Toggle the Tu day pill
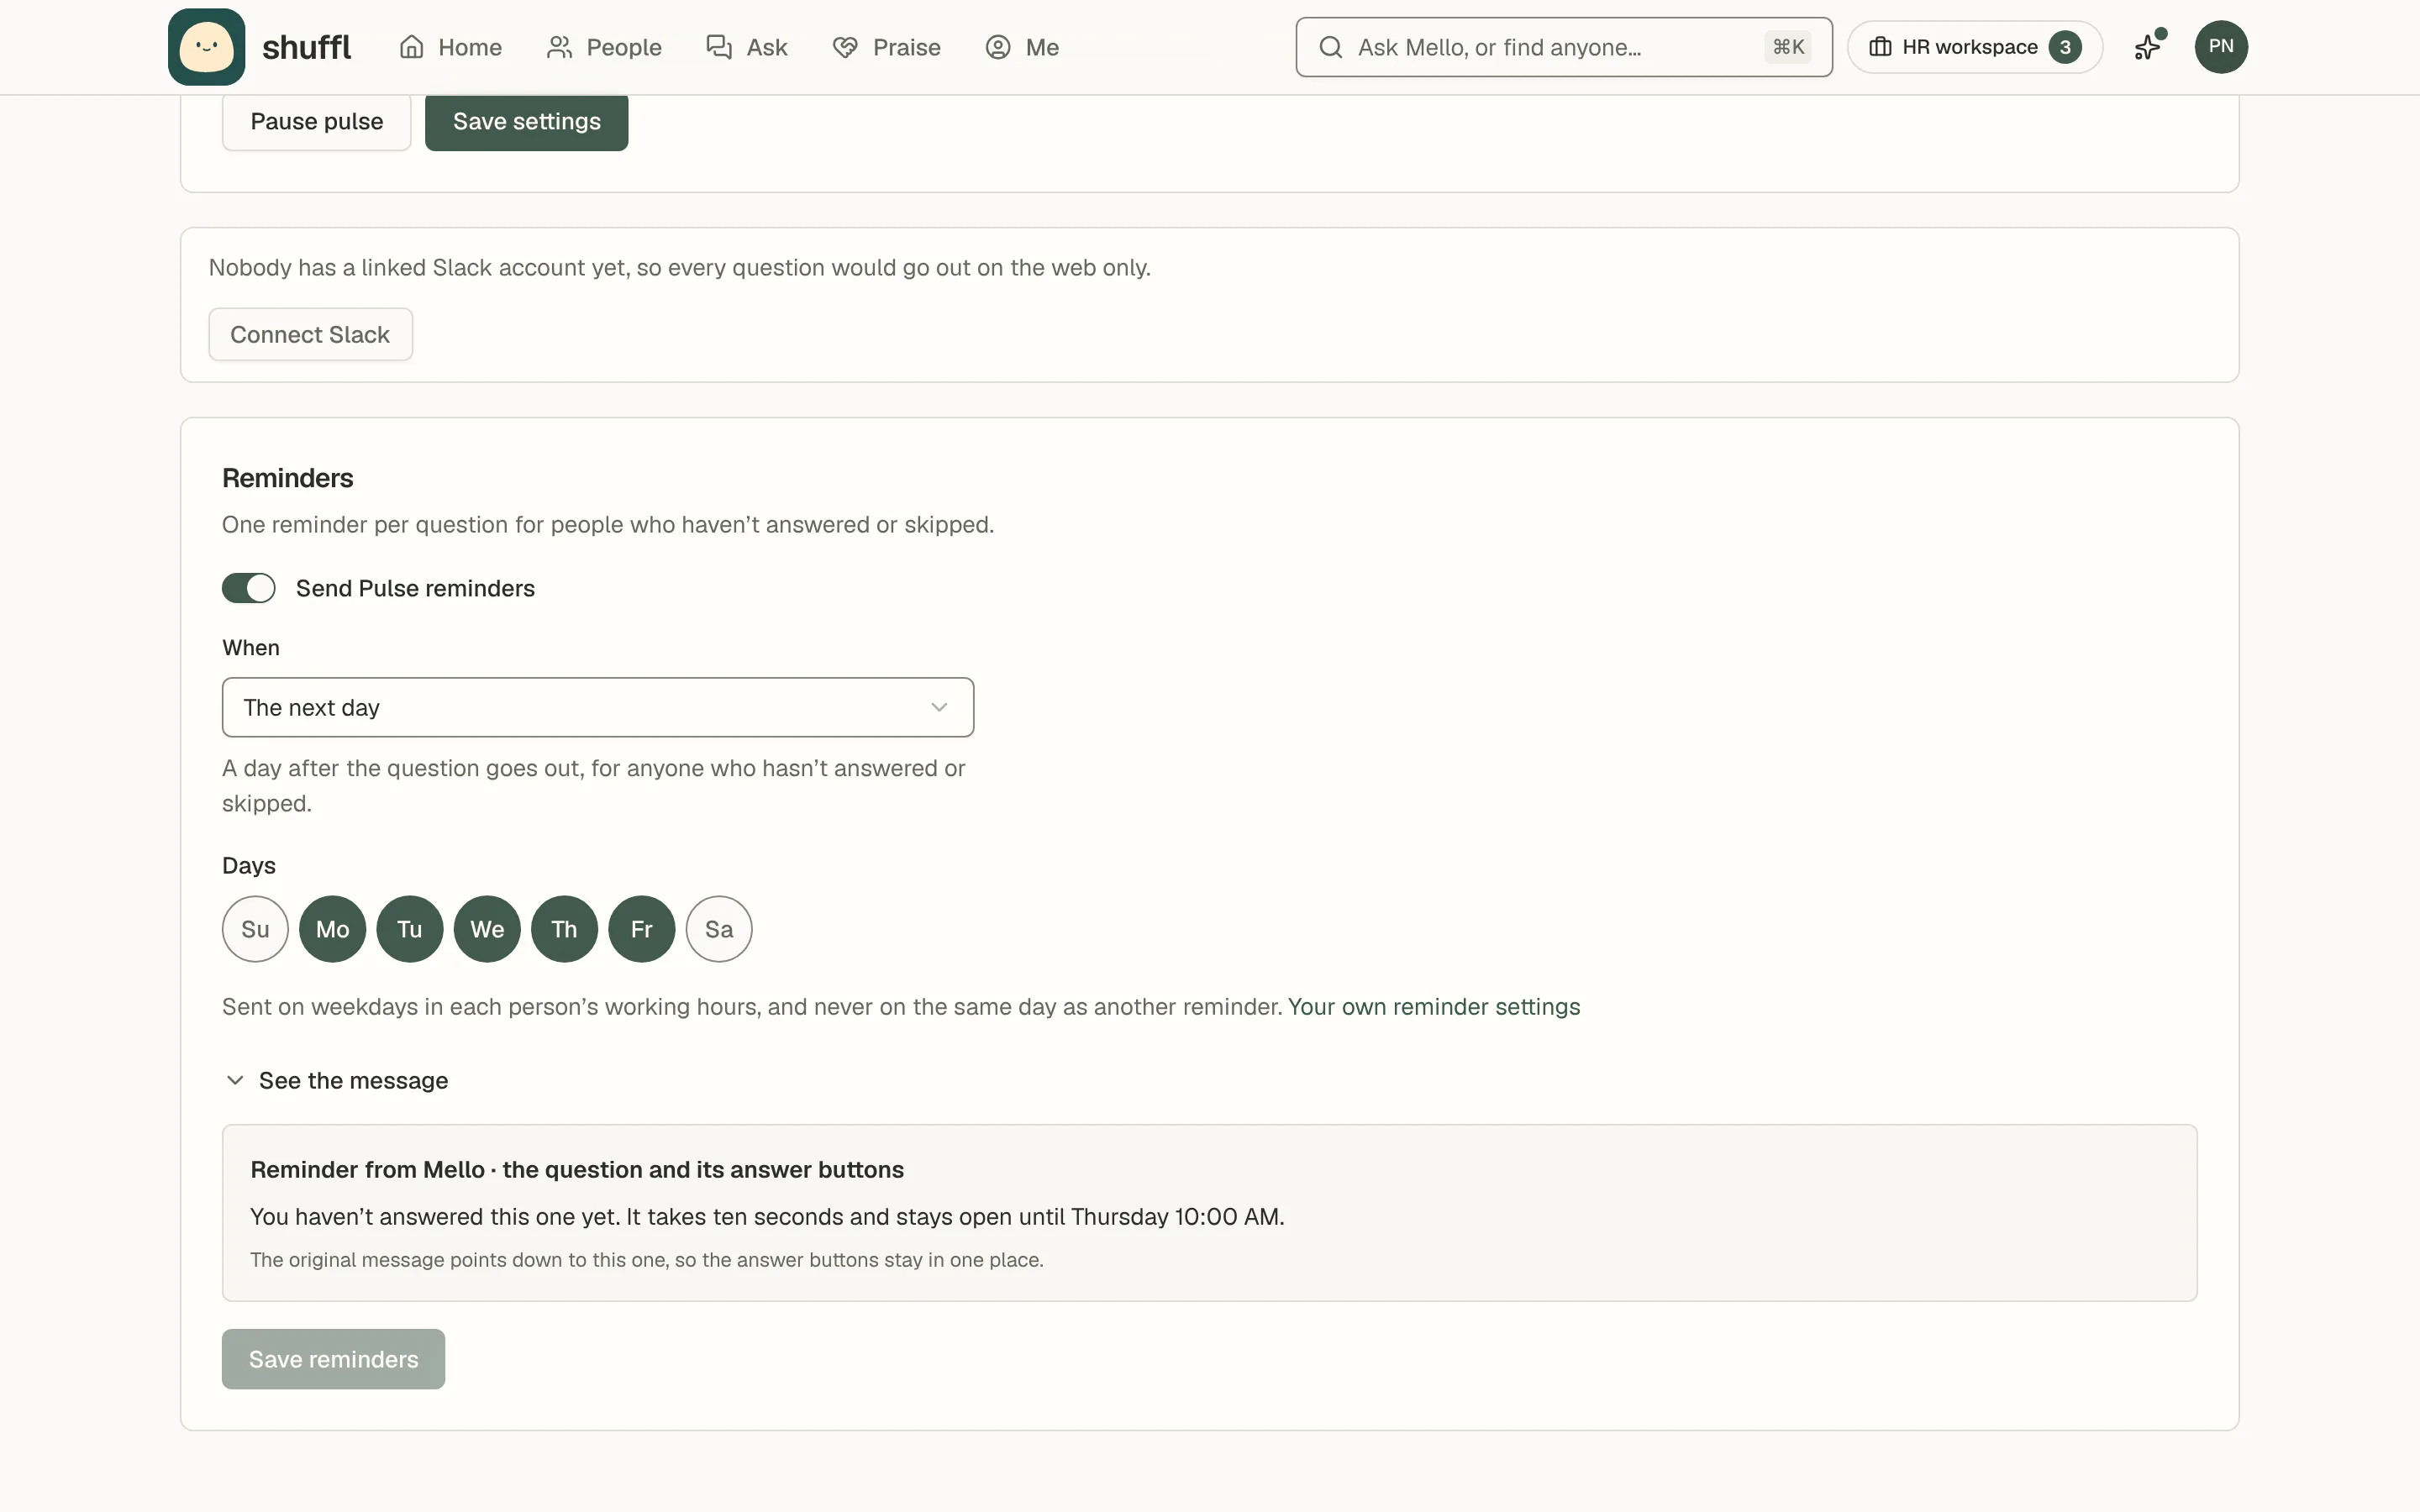 [x=410, y=929]
